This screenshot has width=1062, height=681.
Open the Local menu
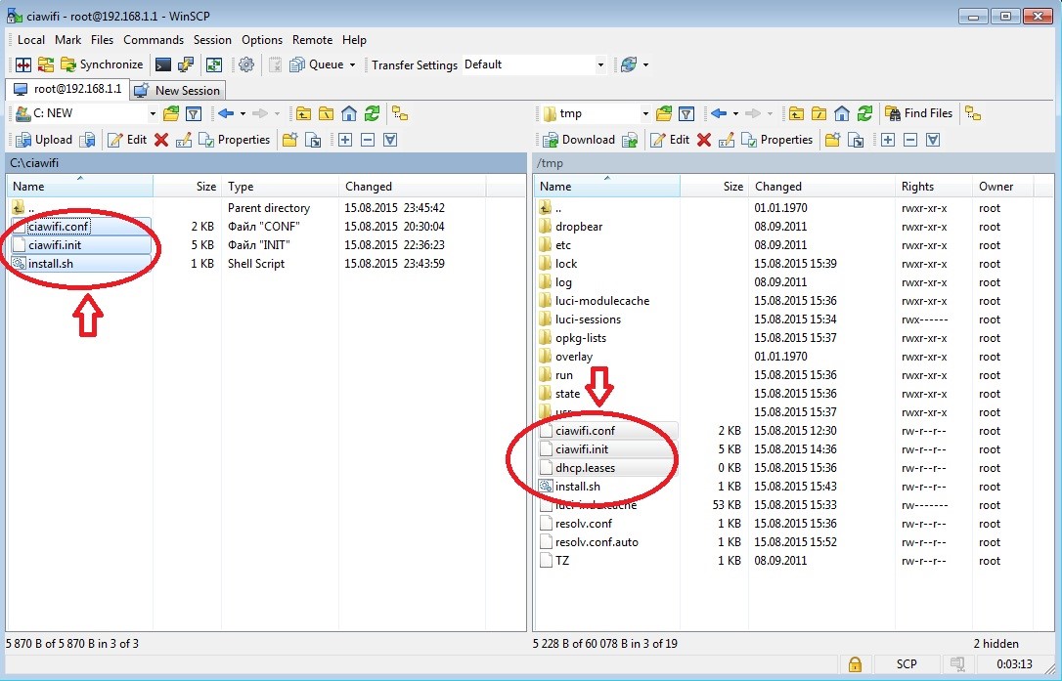31,40
